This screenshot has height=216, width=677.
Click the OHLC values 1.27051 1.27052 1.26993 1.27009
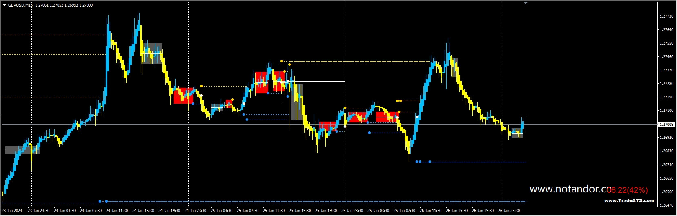coord(64,5)
